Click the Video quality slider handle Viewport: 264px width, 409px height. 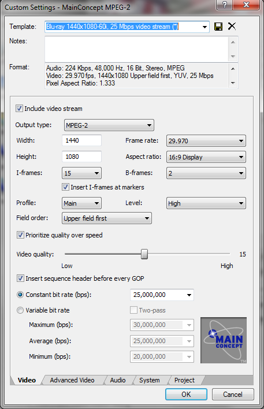[x=144, y=254]
